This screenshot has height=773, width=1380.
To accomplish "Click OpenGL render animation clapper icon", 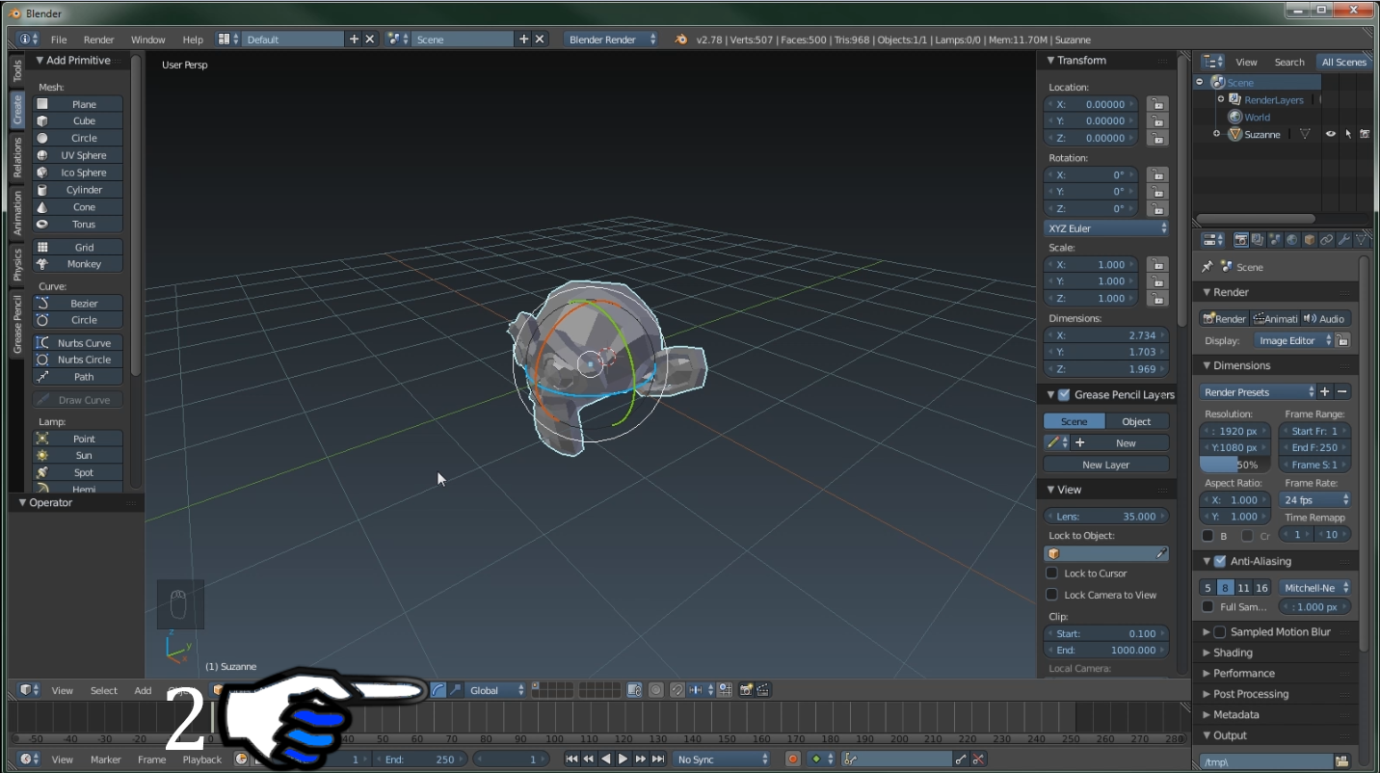I will click(x=763, y=690).
